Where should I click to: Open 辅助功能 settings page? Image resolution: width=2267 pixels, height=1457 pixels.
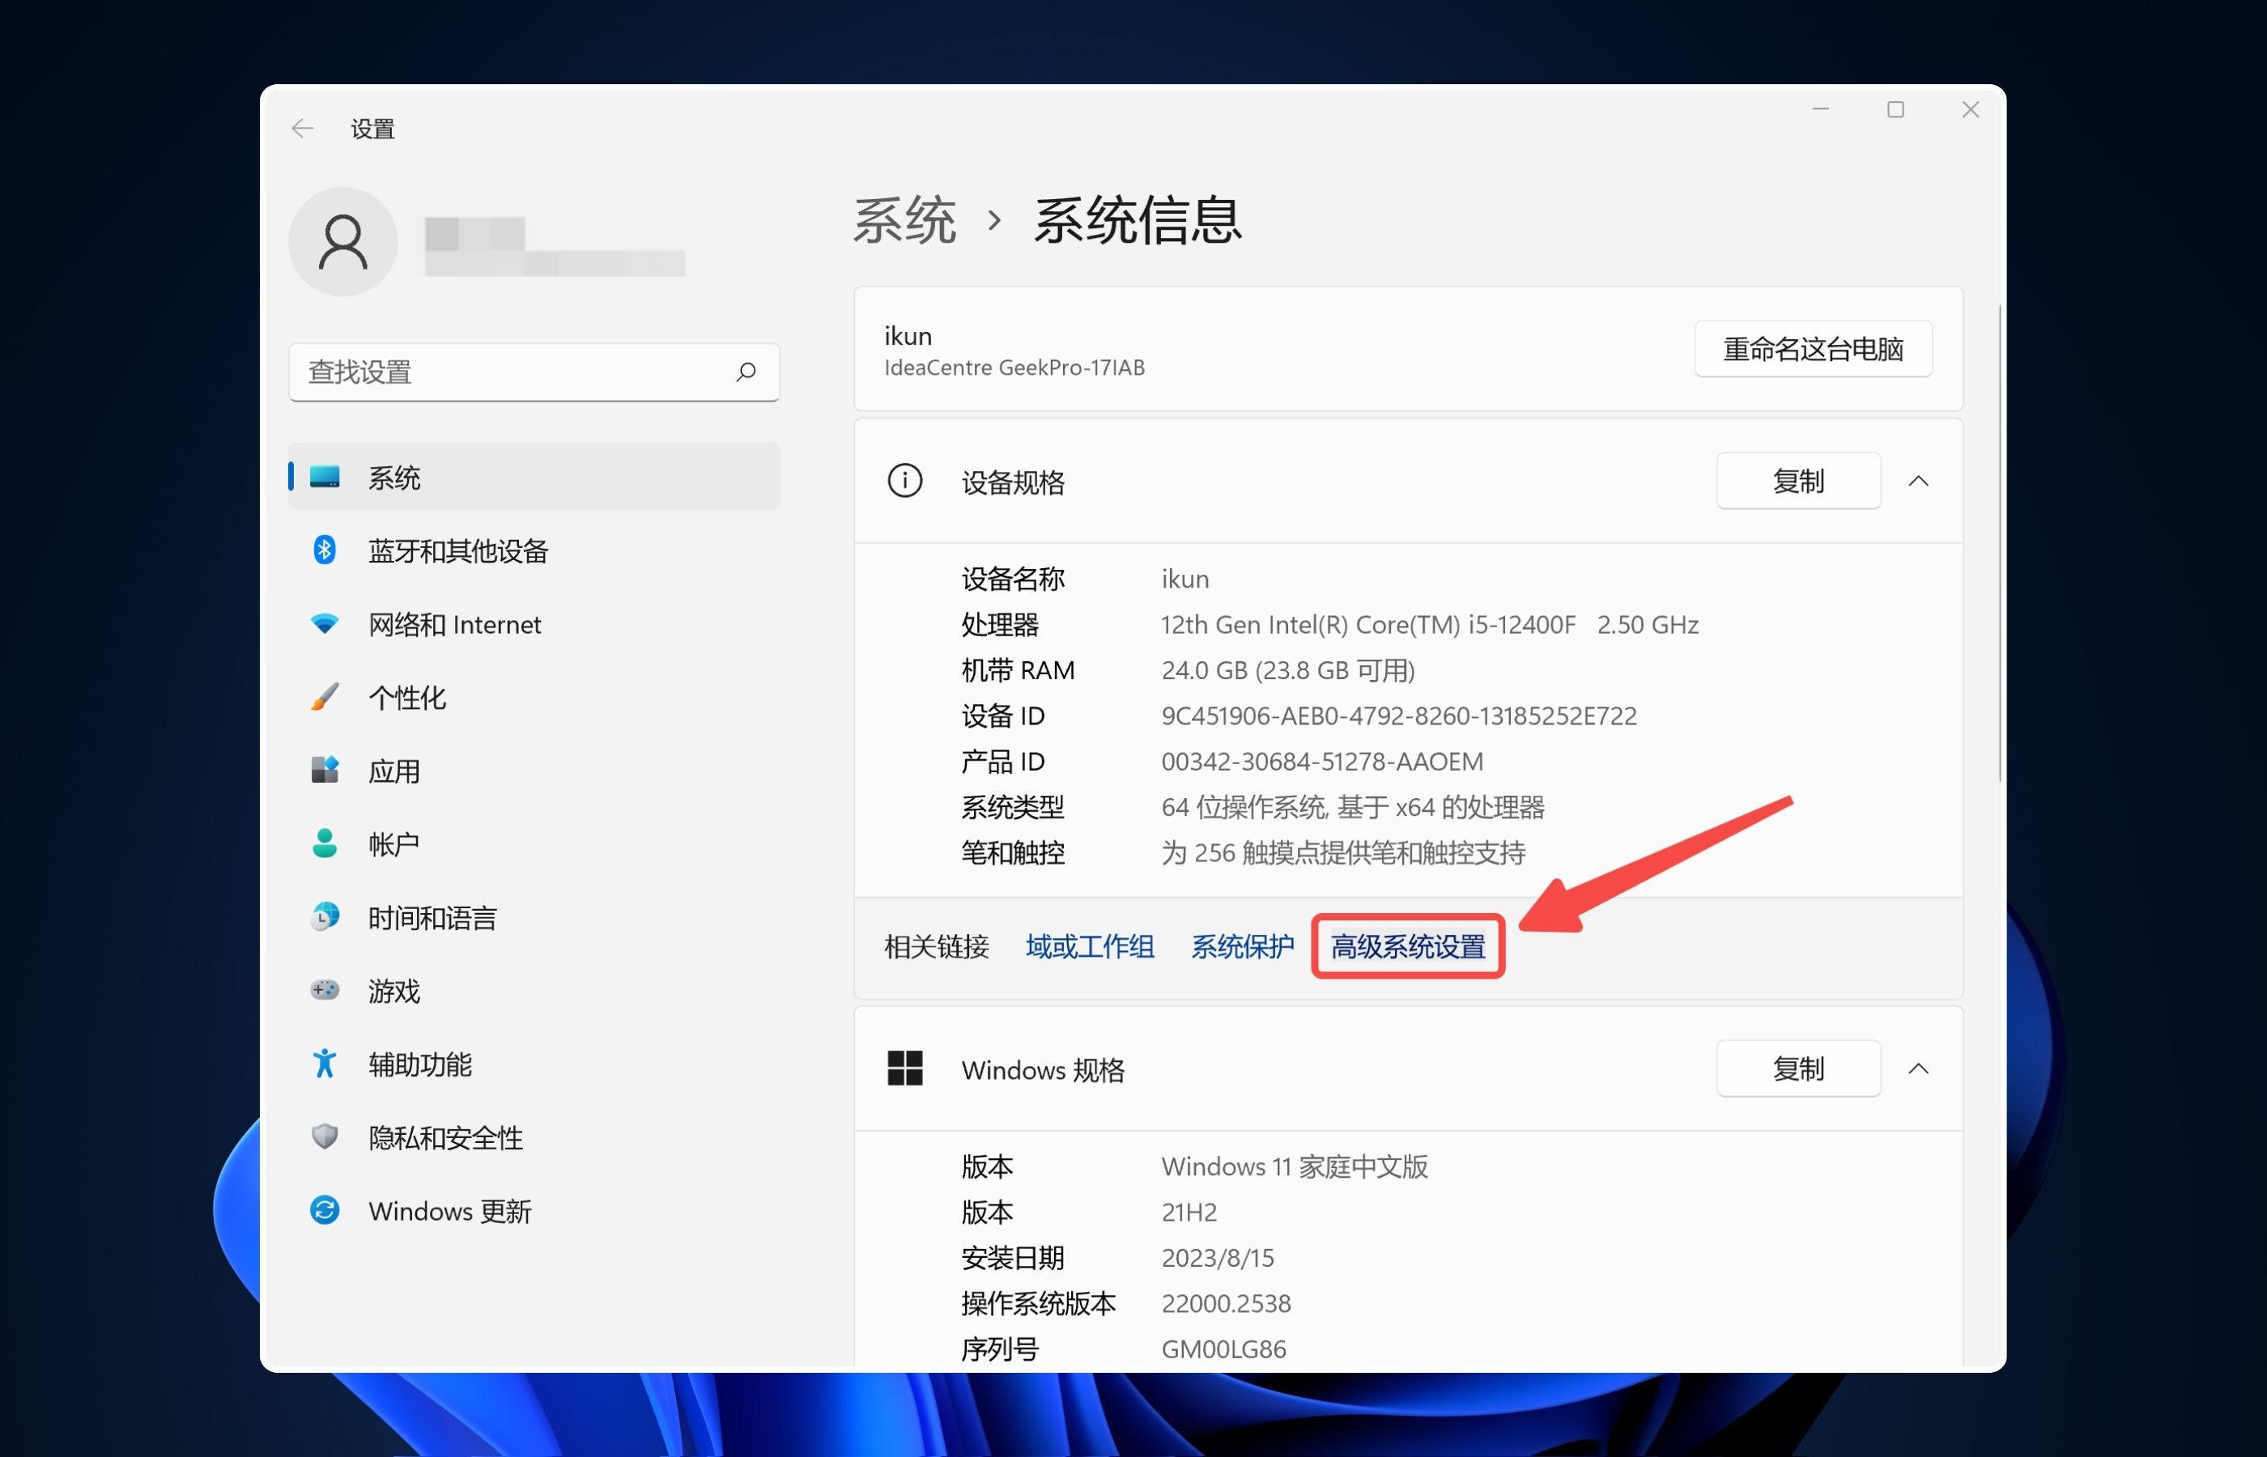coord(534,1064)
